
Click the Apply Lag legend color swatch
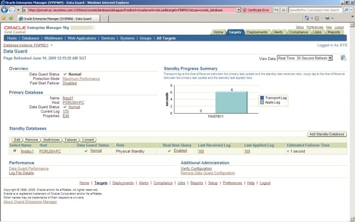click(262, 102)
